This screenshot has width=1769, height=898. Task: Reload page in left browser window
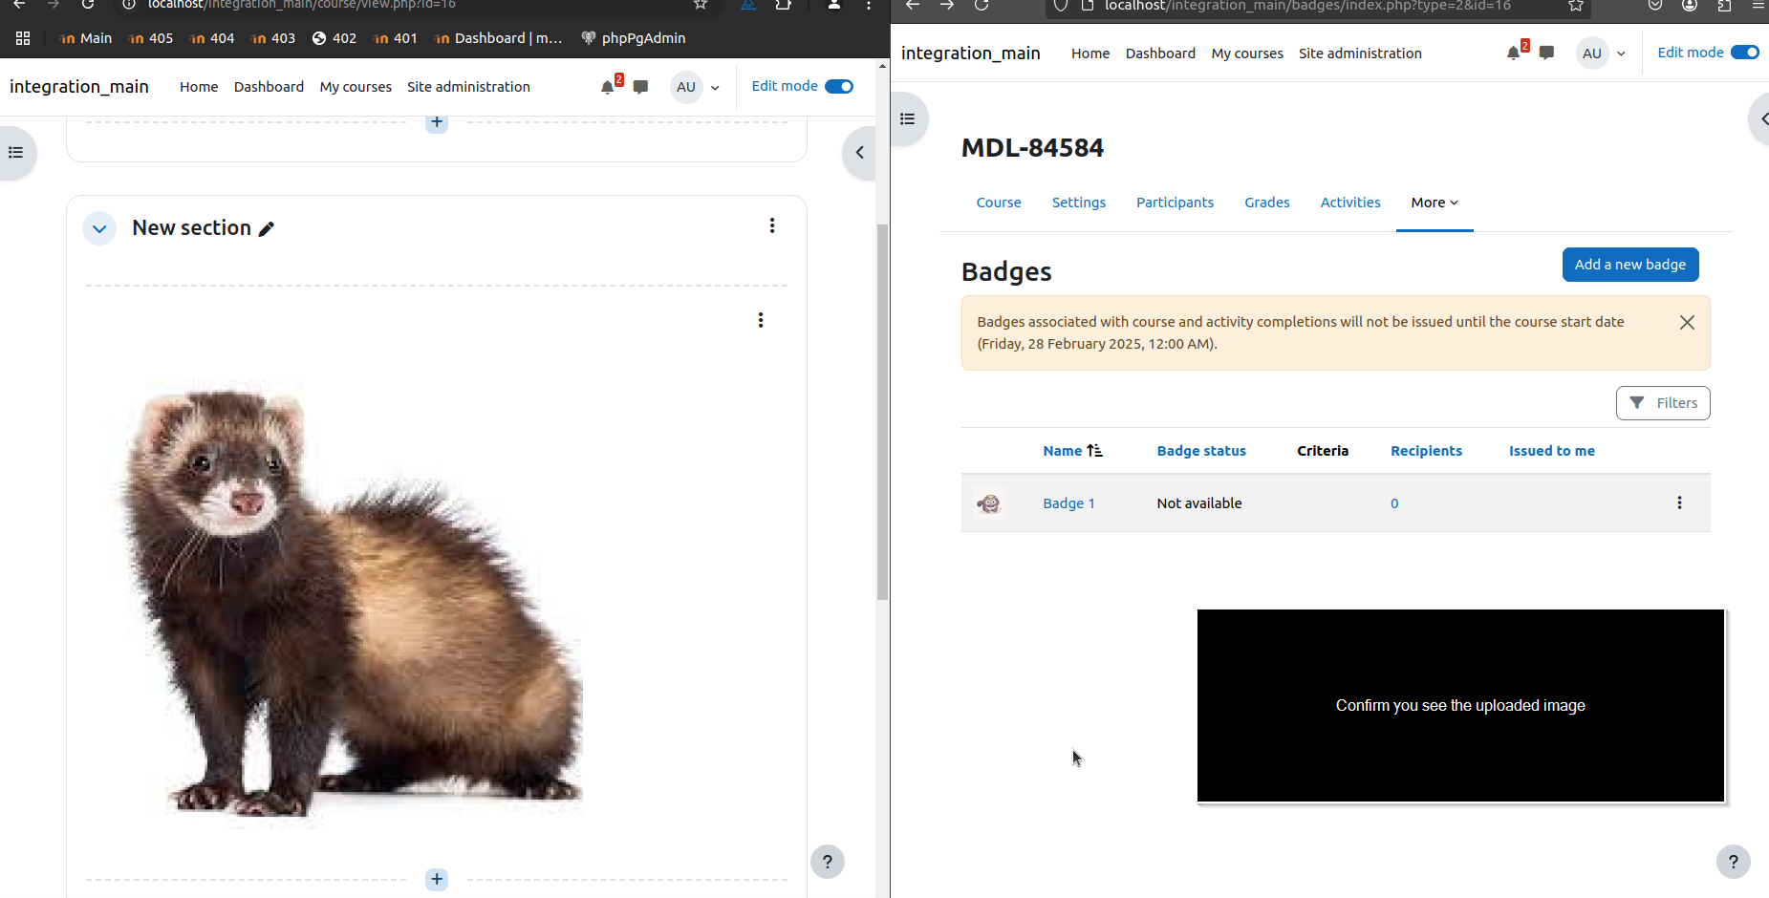pos(88,4)
